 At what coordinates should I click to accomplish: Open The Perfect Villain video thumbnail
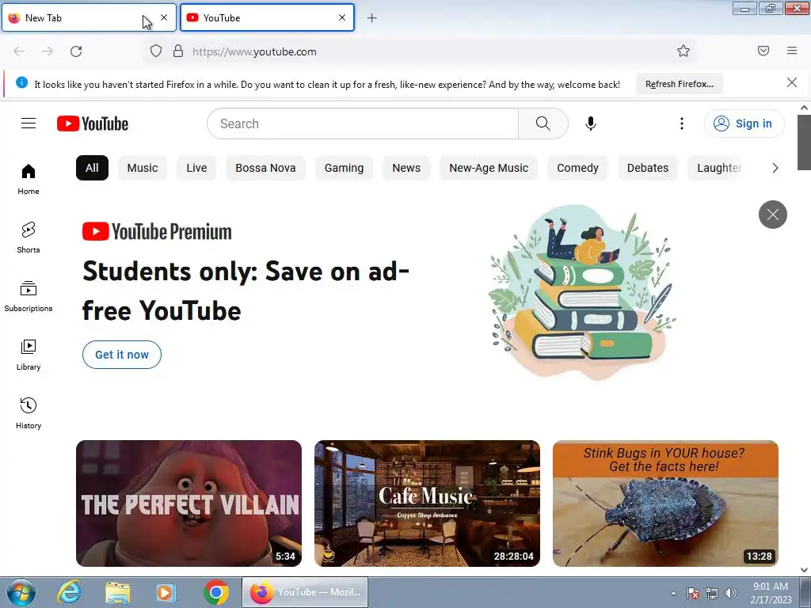coord(188,503)
